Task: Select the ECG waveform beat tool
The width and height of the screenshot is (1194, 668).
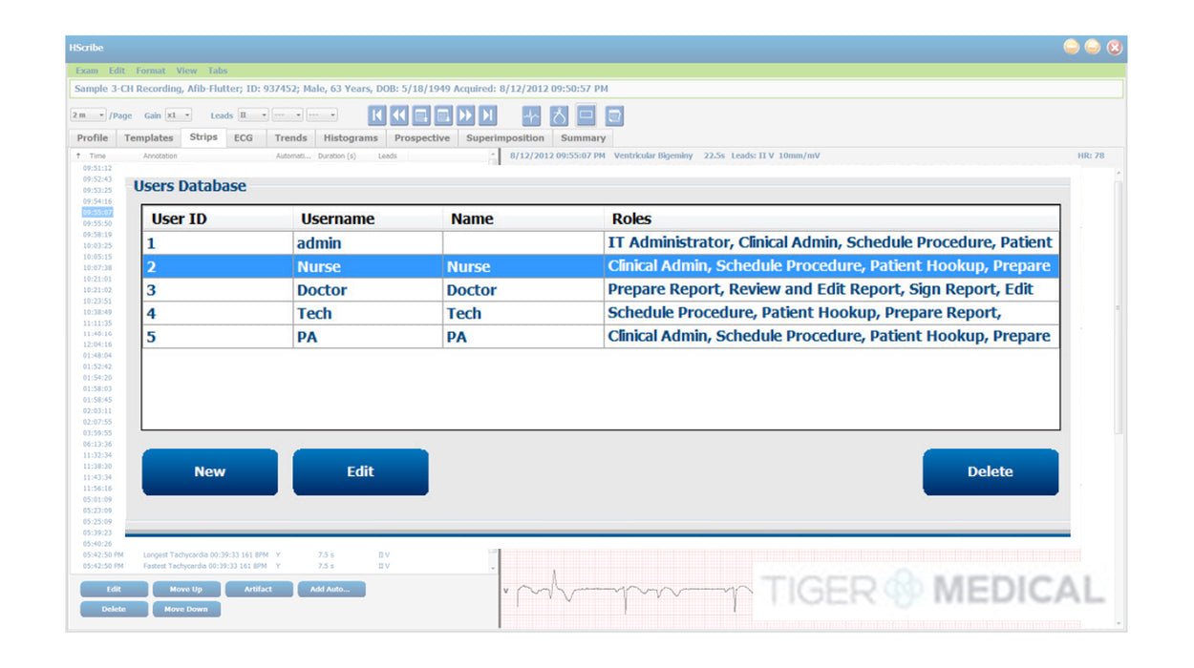Action: click(532, 115)
